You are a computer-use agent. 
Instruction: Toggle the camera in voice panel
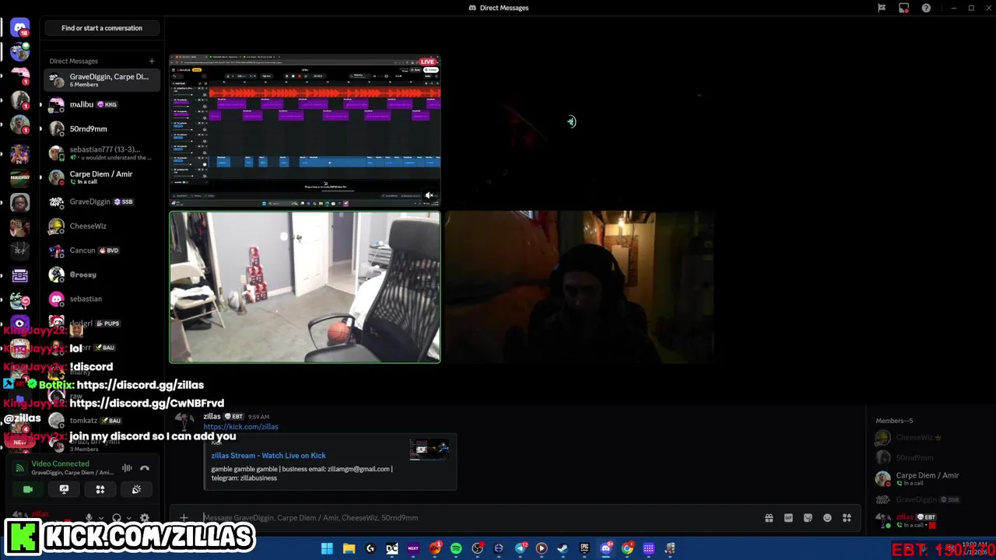click(28, 489)
